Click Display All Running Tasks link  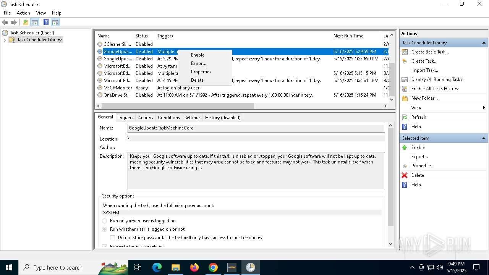pyautogui.click(x=437, y=79)
